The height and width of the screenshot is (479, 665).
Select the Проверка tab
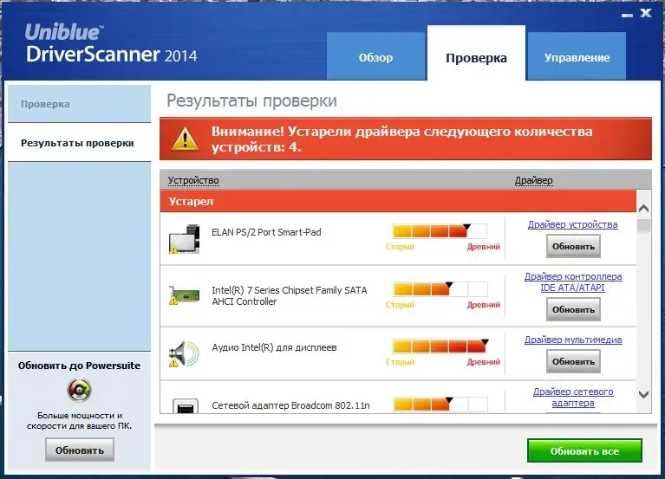point(476,54)
